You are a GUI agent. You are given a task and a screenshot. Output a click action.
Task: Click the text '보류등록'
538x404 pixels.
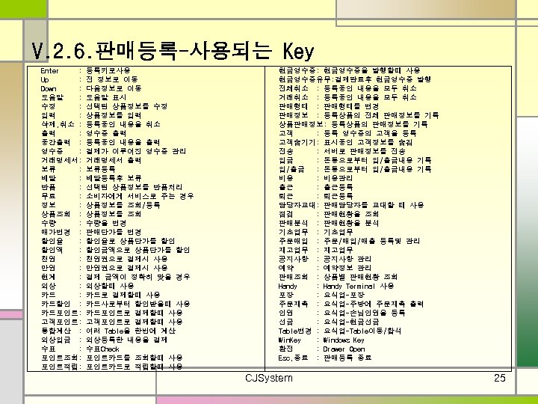101,169
